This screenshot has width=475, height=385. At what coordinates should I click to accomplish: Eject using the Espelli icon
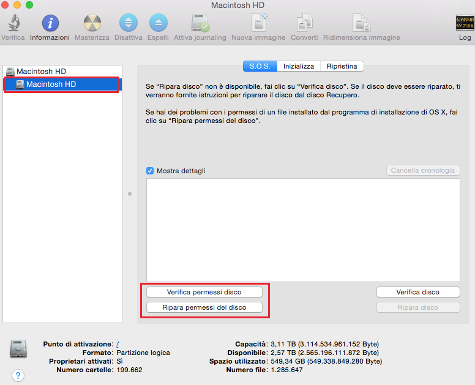coord(158,23)
